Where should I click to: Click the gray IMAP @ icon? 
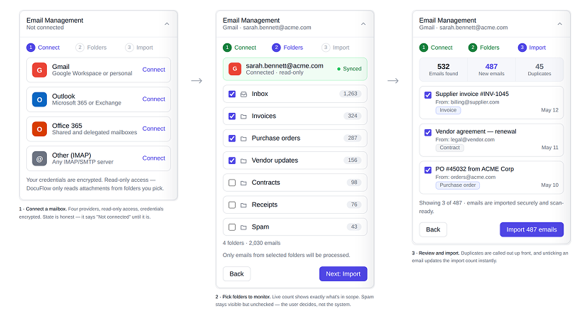pos(39,159)
